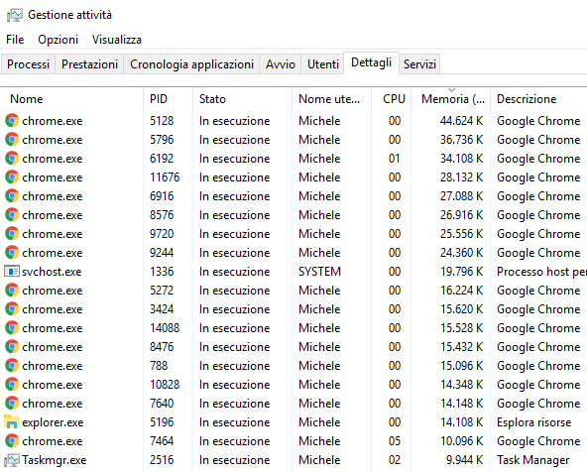Sort by the Memoria column header
587x472 pixels.
pos(451,99)
